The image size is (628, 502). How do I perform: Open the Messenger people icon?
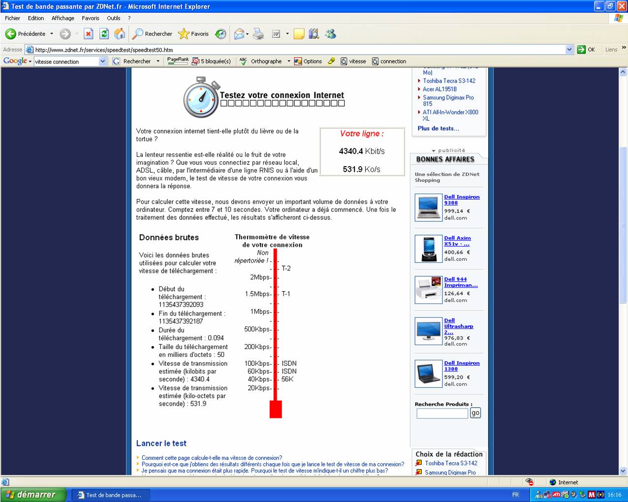330,34
